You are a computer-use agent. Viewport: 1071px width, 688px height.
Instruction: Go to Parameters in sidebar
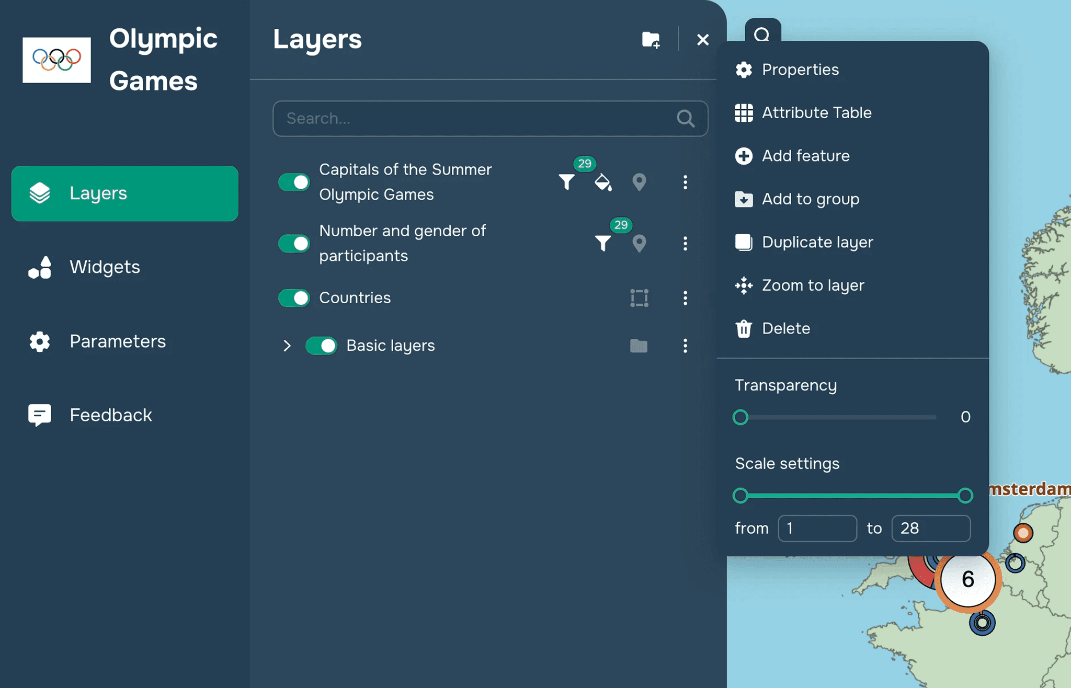click(x=117, y=341)
